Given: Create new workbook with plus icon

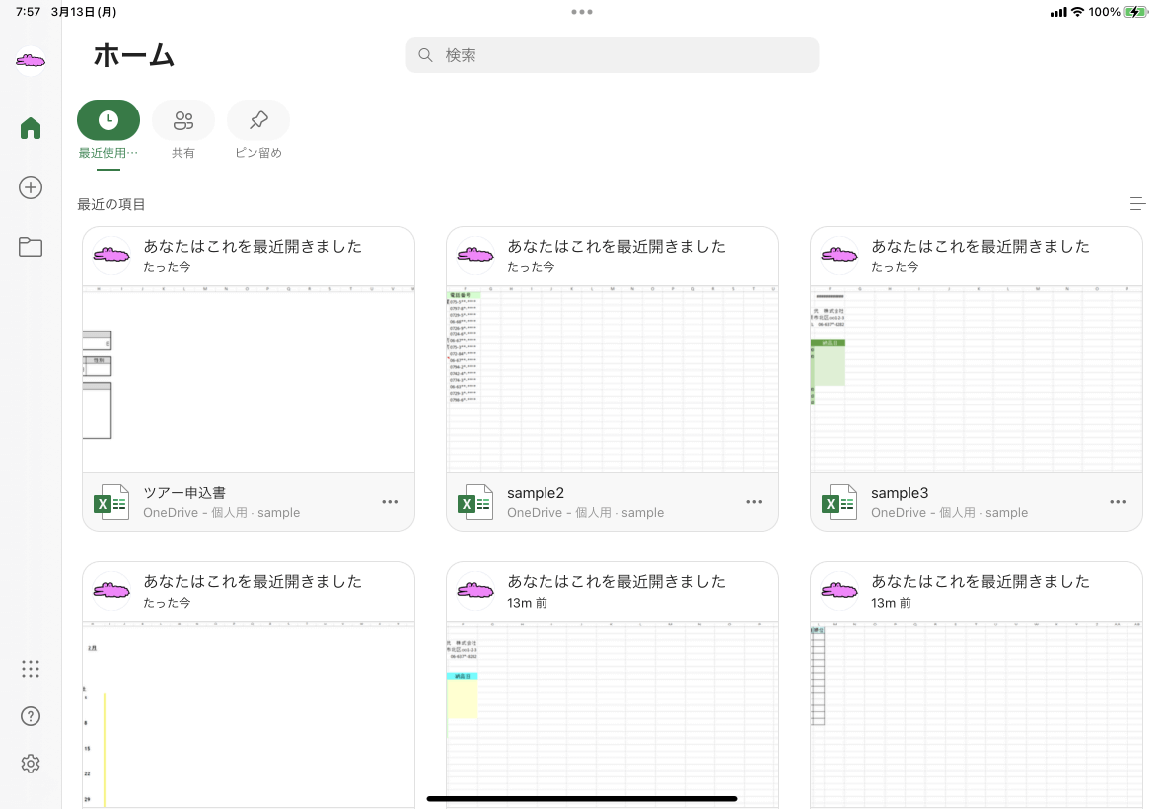Looking at the screenshot, I should 31,187.
